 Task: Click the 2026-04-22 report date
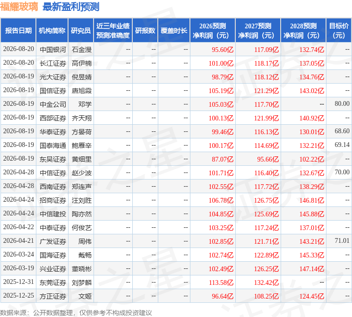[18, 227]
